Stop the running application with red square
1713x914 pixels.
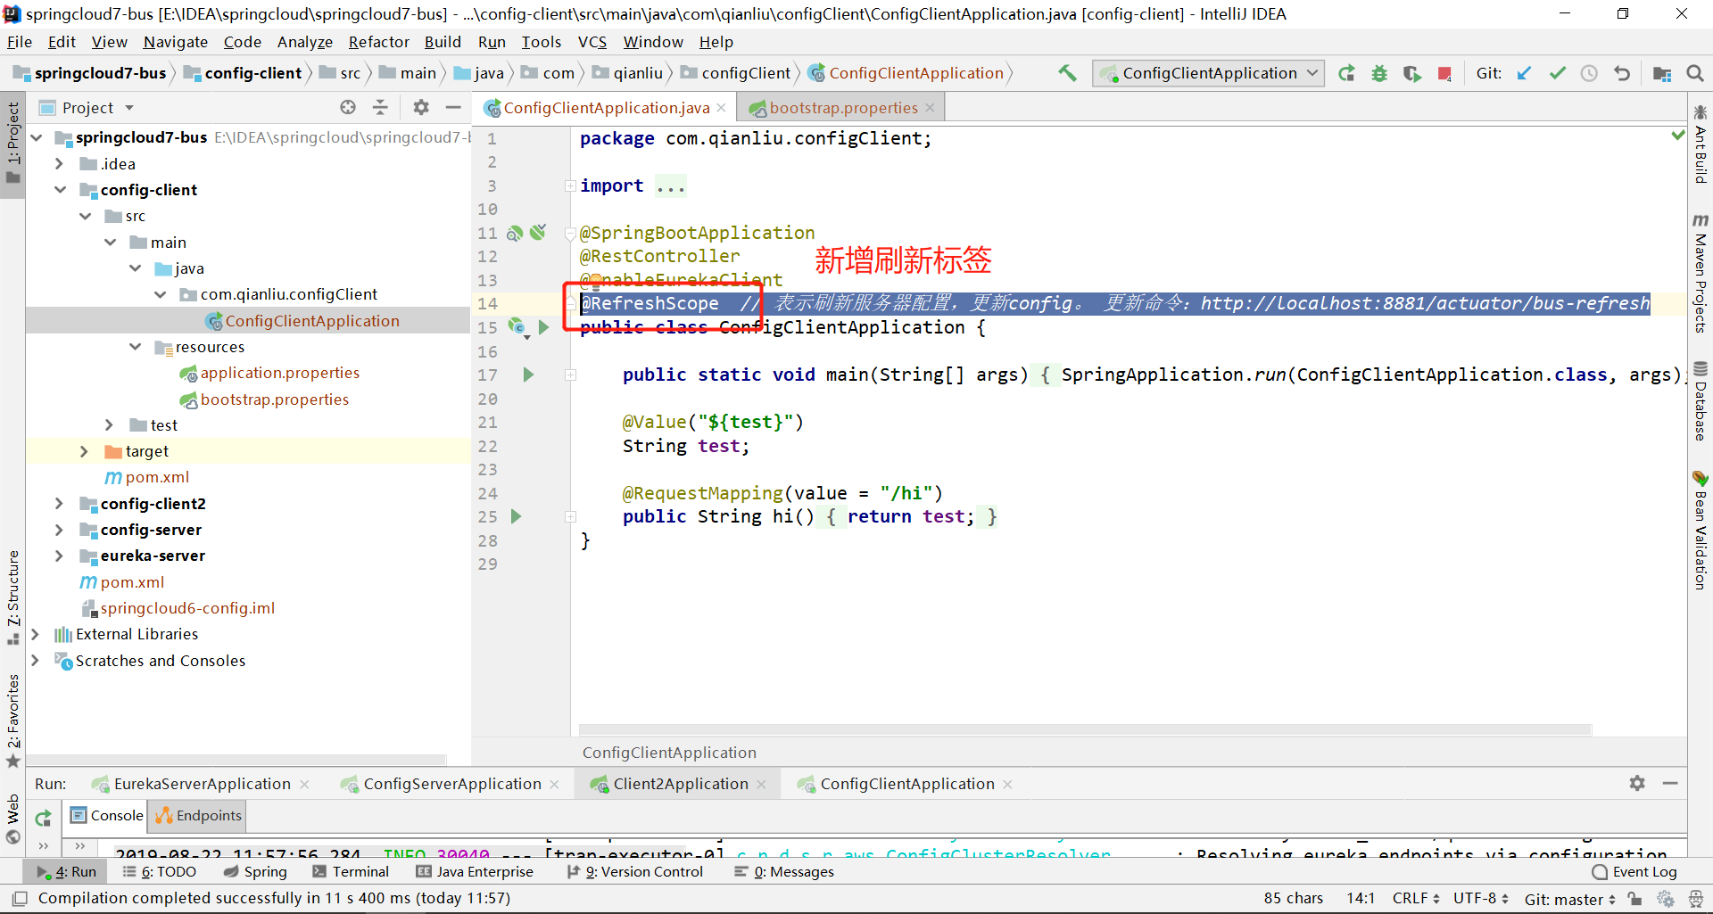[x=1444, y=73]
